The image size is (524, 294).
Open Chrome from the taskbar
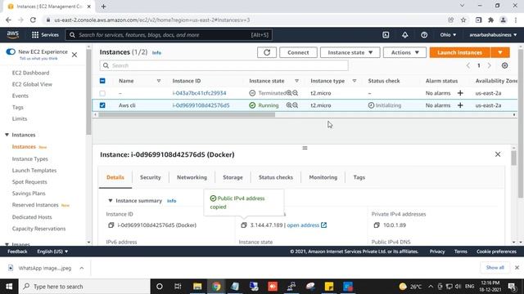216,287
